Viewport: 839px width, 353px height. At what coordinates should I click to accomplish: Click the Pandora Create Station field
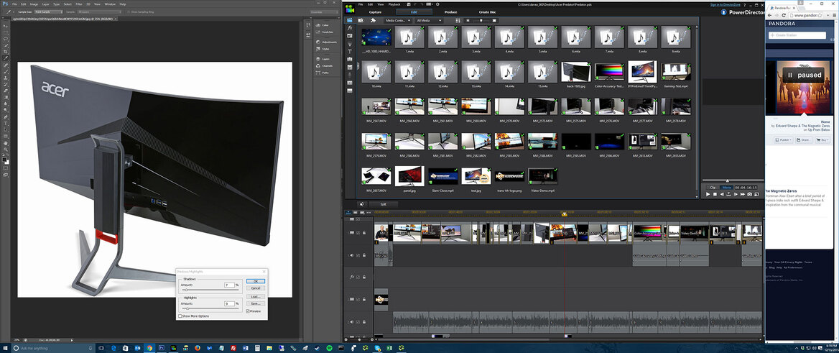tap(797, 35)
